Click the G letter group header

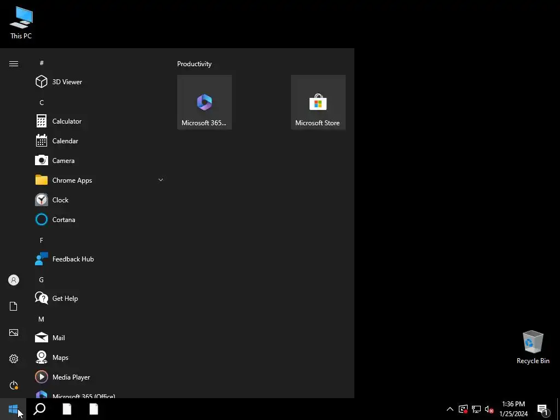pos(42,279)
